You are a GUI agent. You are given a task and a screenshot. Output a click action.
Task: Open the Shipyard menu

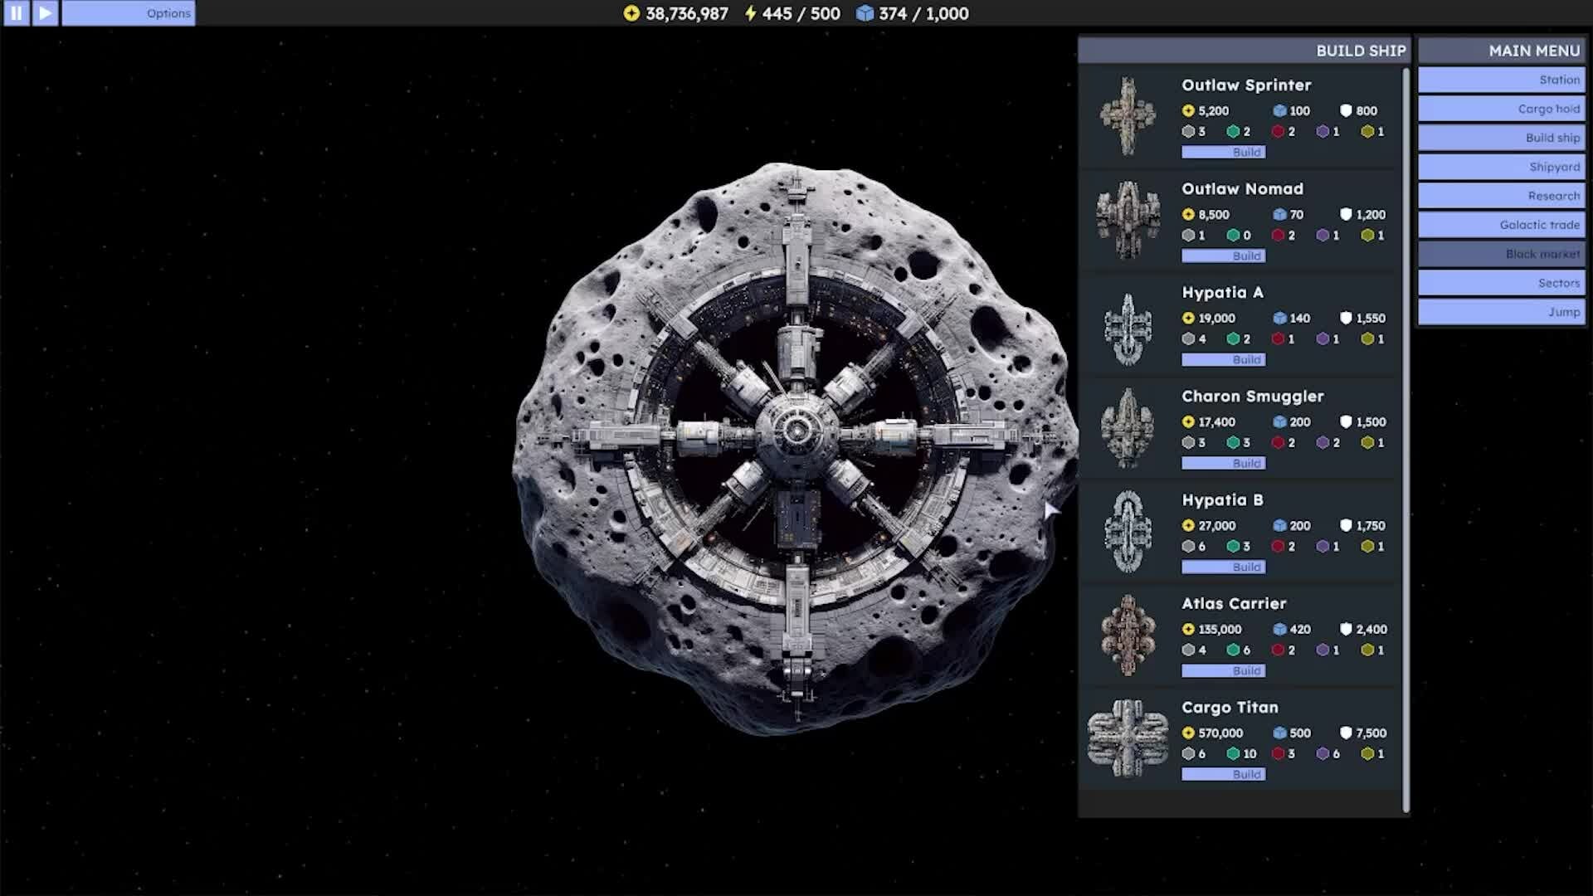pyautogui.click(x=1501, y=167)
